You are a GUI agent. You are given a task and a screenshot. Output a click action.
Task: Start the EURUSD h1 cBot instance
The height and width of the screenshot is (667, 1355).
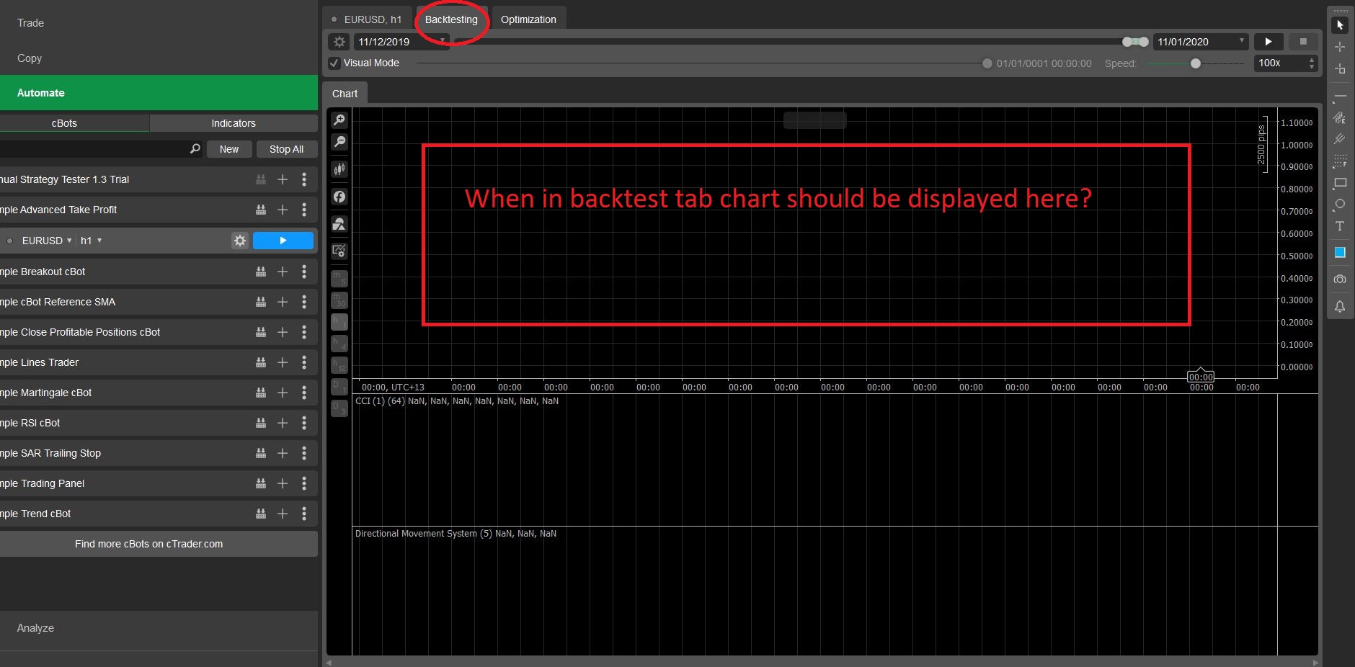click(x=283, y=241)
